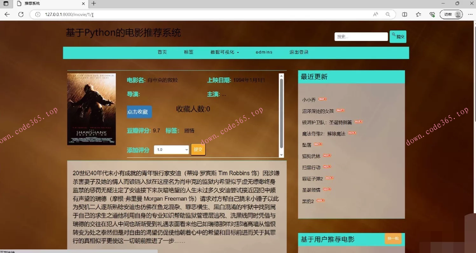Click 退出登录 to log out
Screen dimensions: 476x253
click(x=299, y=52)
